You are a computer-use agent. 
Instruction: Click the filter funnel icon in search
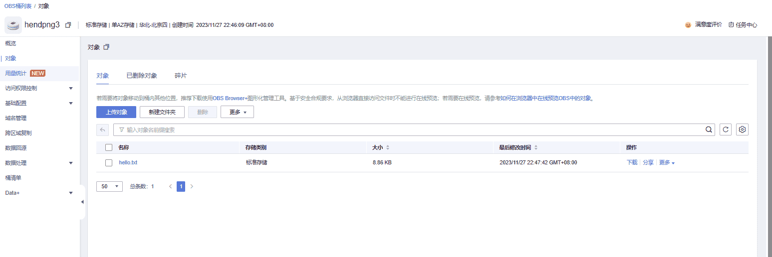(x=122, y=130)
